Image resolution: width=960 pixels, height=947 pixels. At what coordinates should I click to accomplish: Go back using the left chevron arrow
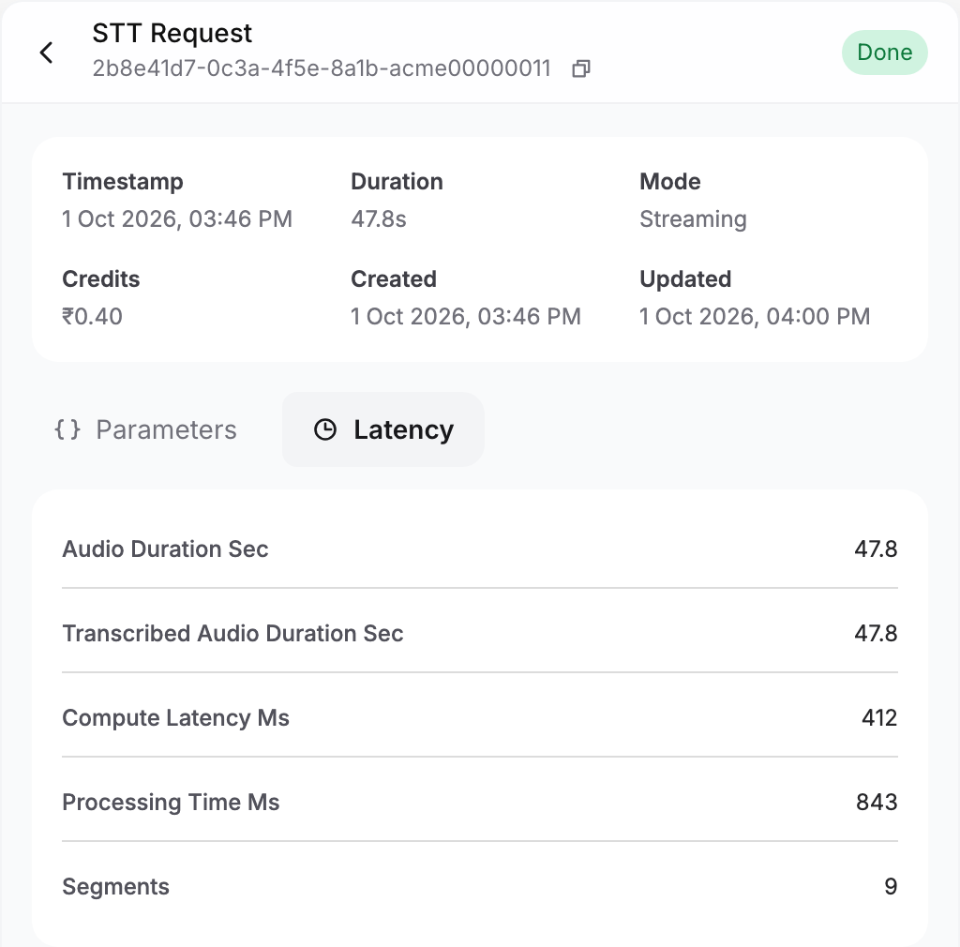[x=47, y=53]
